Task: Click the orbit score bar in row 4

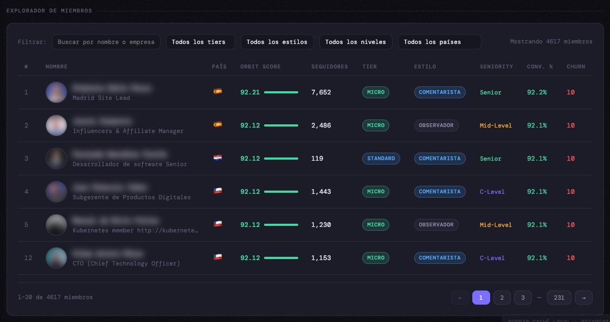Action: (x=281, y=192)
